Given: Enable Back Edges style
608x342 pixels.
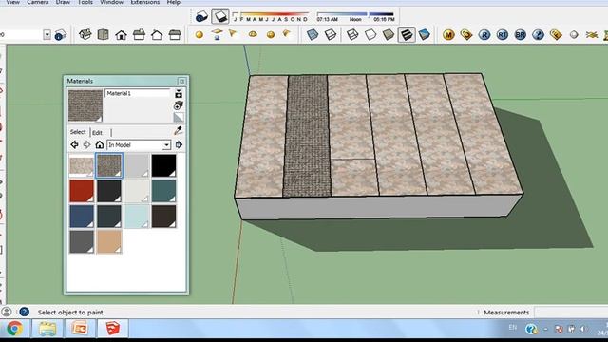Looking at the screenshot, I should (x=331, y=34).
